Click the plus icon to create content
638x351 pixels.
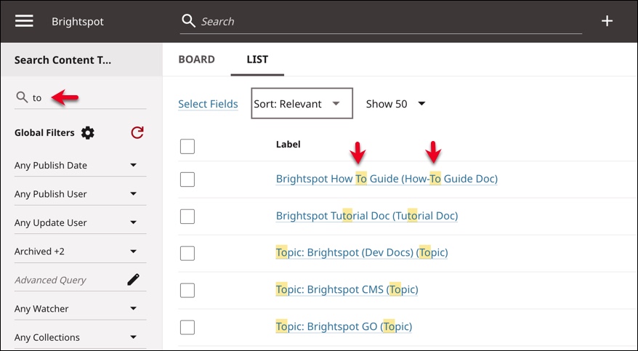(607, 21)
